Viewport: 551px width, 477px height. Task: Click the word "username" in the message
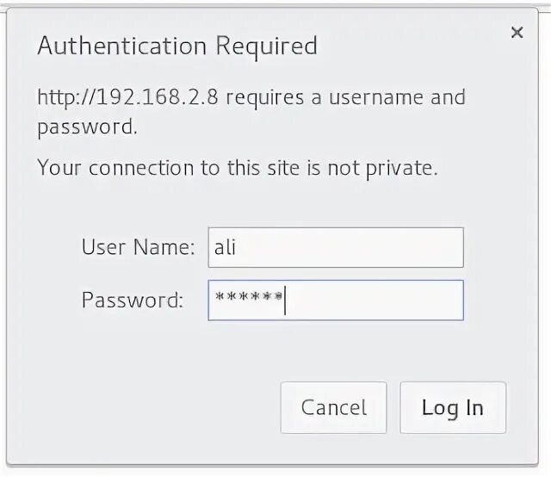tap(375, 96)
